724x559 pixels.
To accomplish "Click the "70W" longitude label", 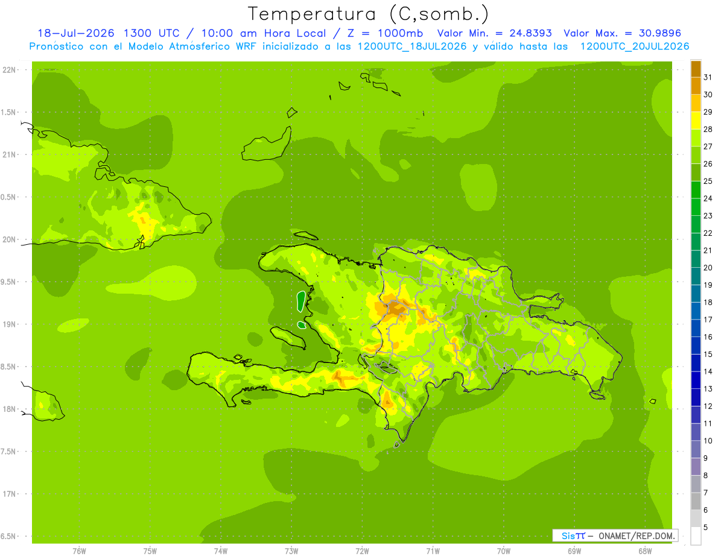I will coord(504,551).
